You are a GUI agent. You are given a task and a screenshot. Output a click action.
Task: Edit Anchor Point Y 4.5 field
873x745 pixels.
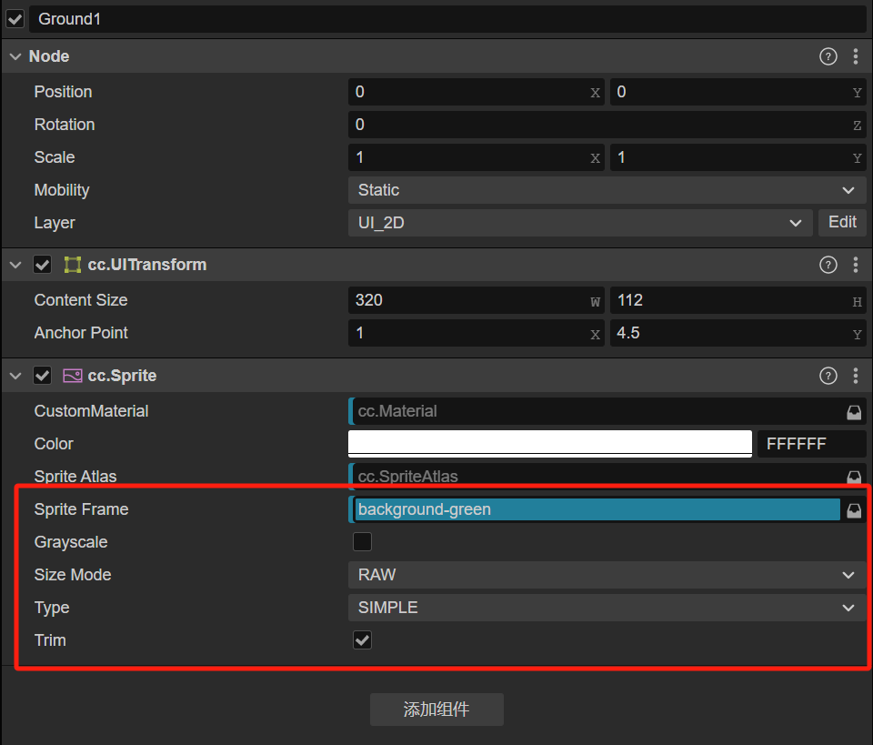click(738, 333)
